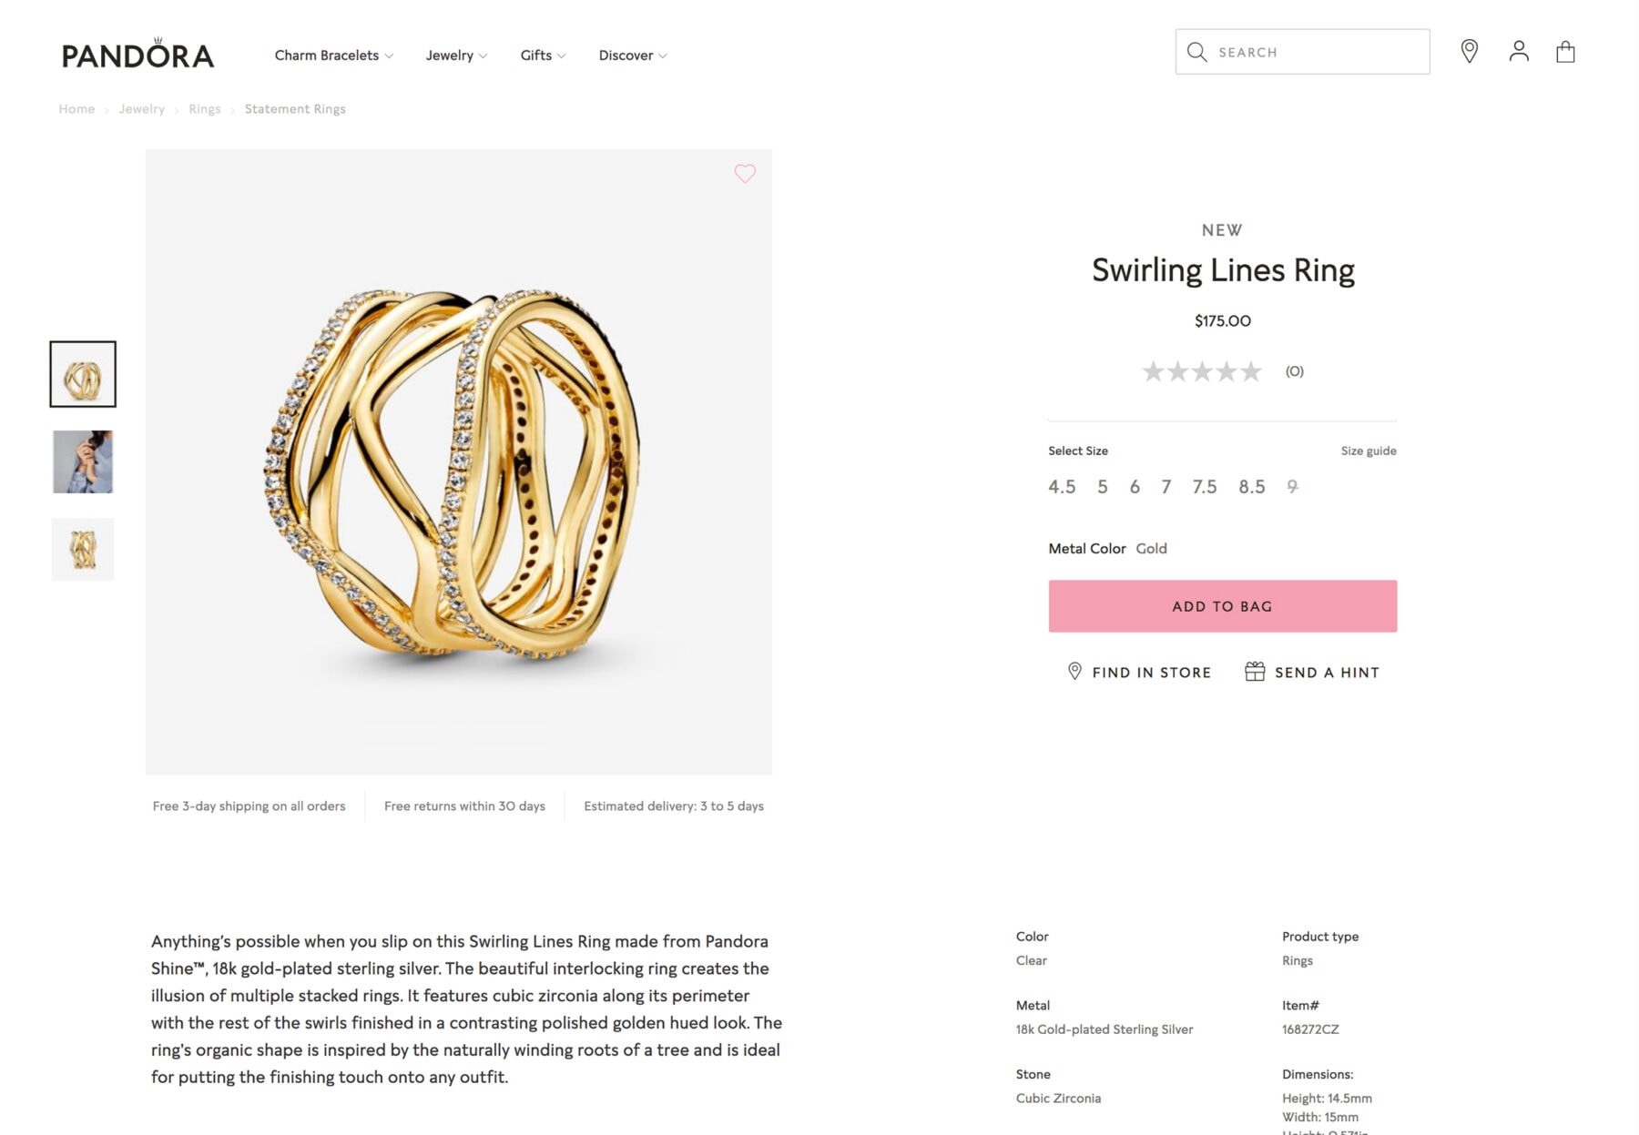Click the Send a Hint gift icon

tap(1257, 671)
